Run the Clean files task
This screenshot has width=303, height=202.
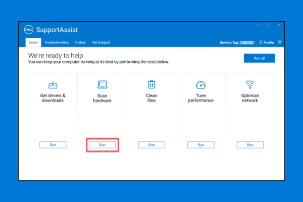(x=151, y=145)
